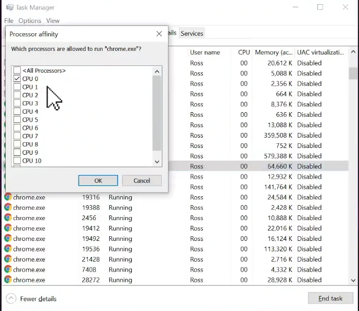Screen dimensions: 359x311
Task: Select the chrome icon in PID 28272 row
Action: [8, 280]
